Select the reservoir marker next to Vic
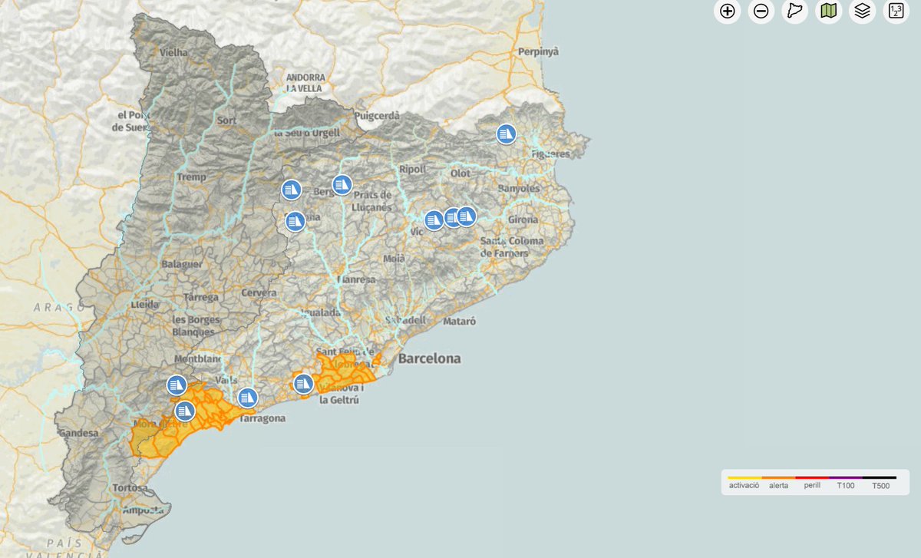The image size is (921, 558). (434, 220)
